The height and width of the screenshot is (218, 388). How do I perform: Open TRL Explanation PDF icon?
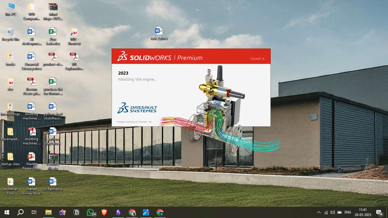click(x=74, y=61)
